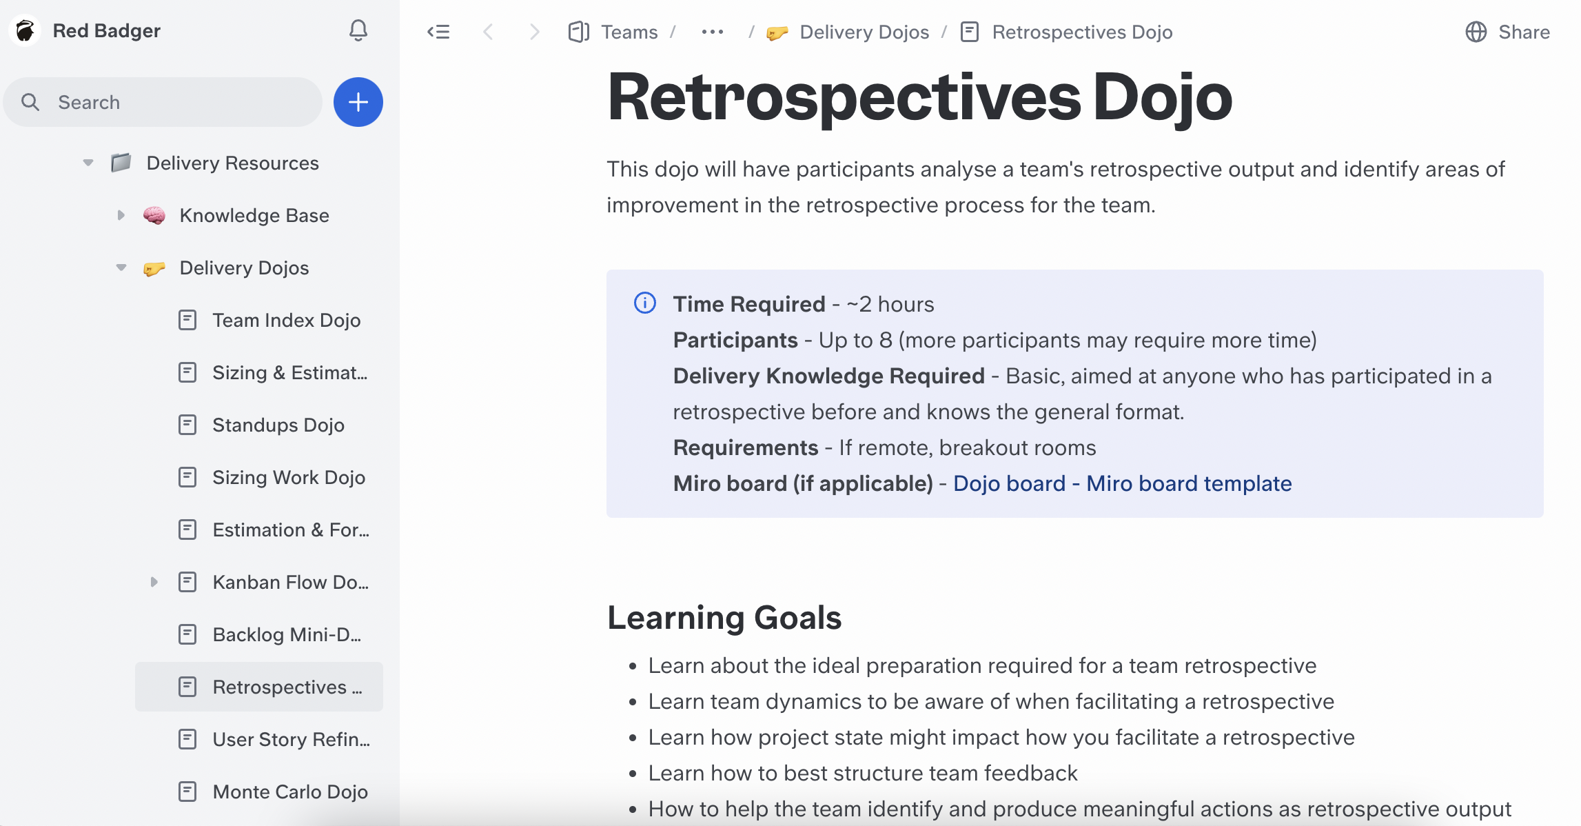Click the Standups Dojo page icon
The image size is (1581, 826).
click(x=187, y=425)
